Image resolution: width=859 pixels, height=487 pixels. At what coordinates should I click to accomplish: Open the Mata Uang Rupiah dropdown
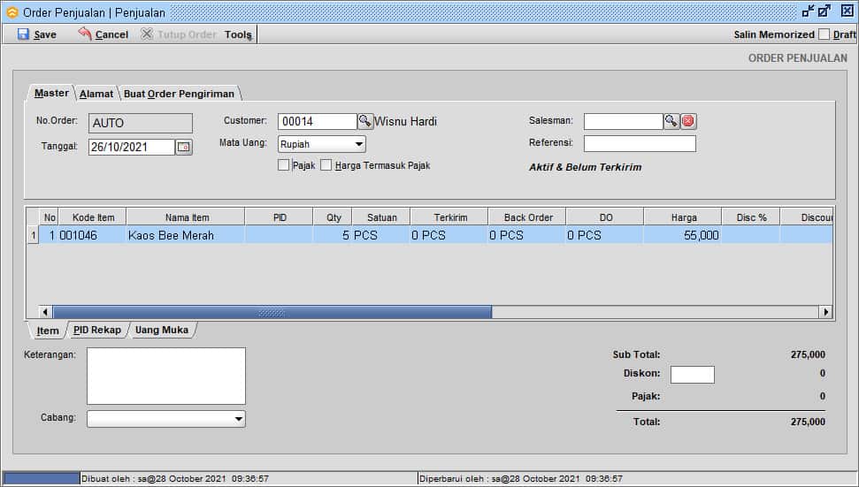(359, 144)
